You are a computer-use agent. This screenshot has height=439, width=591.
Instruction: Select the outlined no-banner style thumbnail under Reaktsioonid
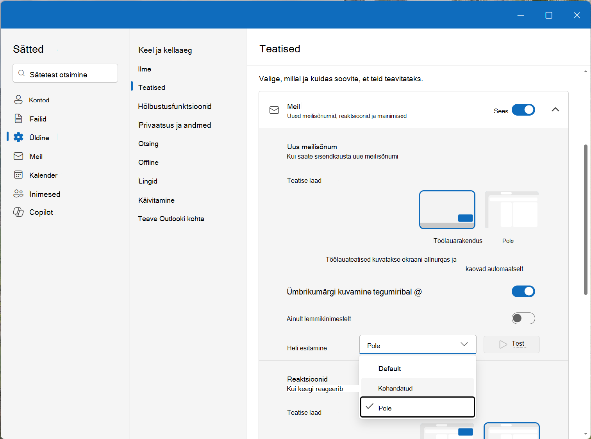[512, 431]
